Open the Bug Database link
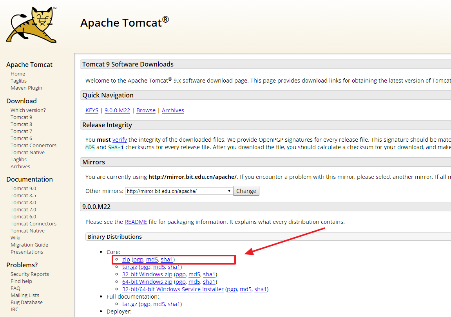451x317 pixels. click(x=27, y=303)
